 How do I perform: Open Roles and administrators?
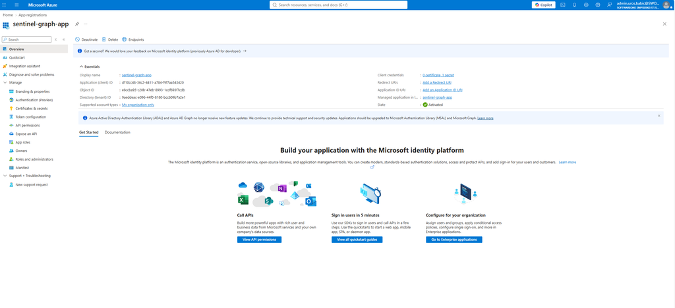coord(34,159)
